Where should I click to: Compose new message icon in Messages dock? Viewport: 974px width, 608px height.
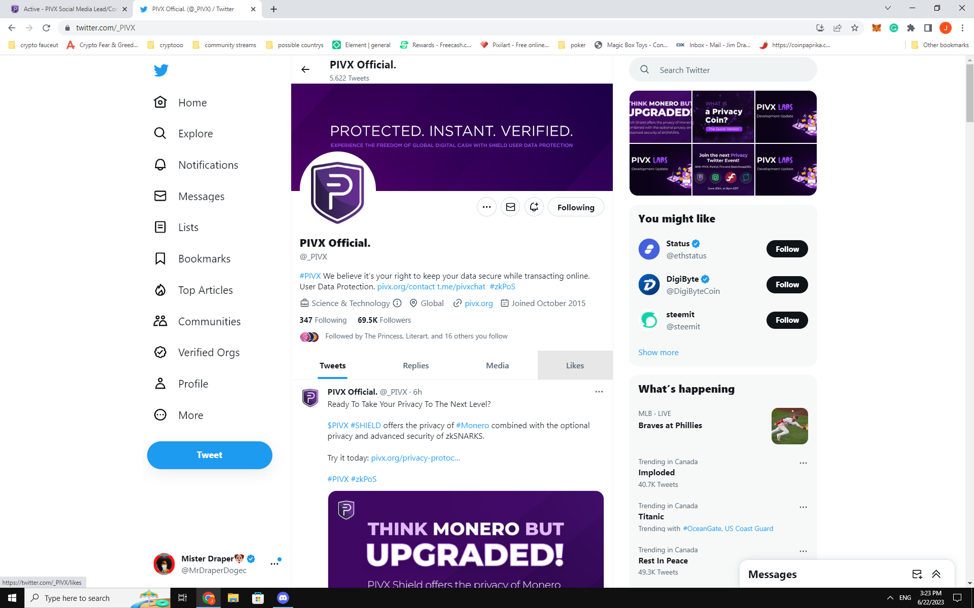[917, 574]
